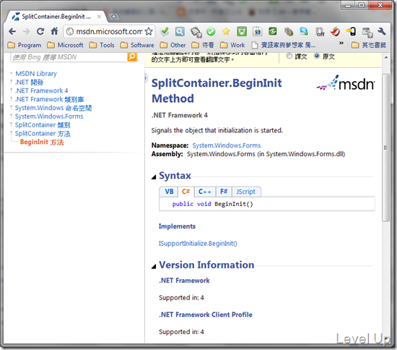This screenshot has width=397, height=350.
Task: Switch to the C# code tab
Action: point(186,192)
